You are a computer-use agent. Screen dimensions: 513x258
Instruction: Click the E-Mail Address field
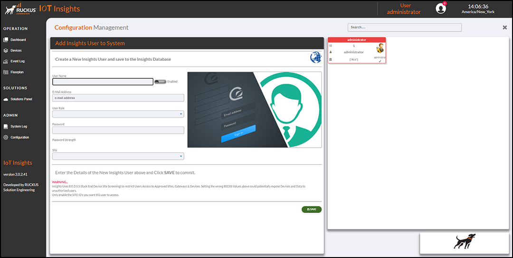coord(118,98)
